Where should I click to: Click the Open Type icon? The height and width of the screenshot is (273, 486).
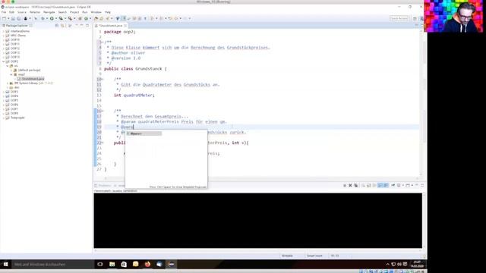[96, 18]
